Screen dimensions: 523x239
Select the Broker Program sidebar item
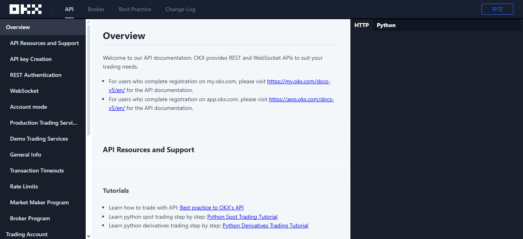coord(29,218)
